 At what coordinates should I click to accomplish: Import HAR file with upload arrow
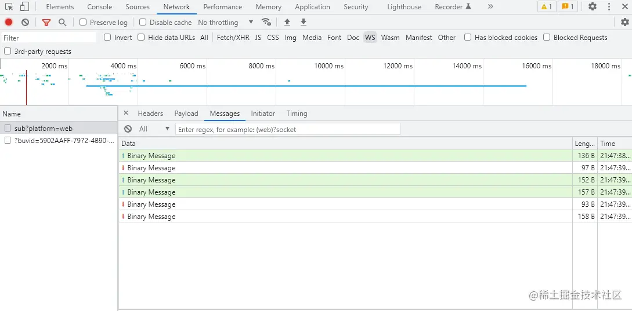tap(287, 22)
